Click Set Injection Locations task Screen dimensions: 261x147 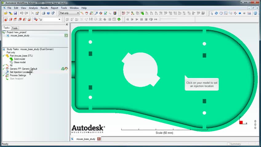(22, 72)
